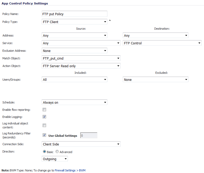
Task: Open the Excluded Users/Groups dropdown
Action: [x=156, y=80]
